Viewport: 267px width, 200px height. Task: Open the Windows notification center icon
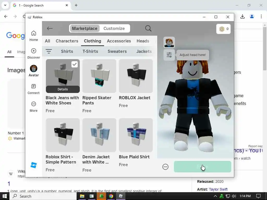click(x=258, y=196)
